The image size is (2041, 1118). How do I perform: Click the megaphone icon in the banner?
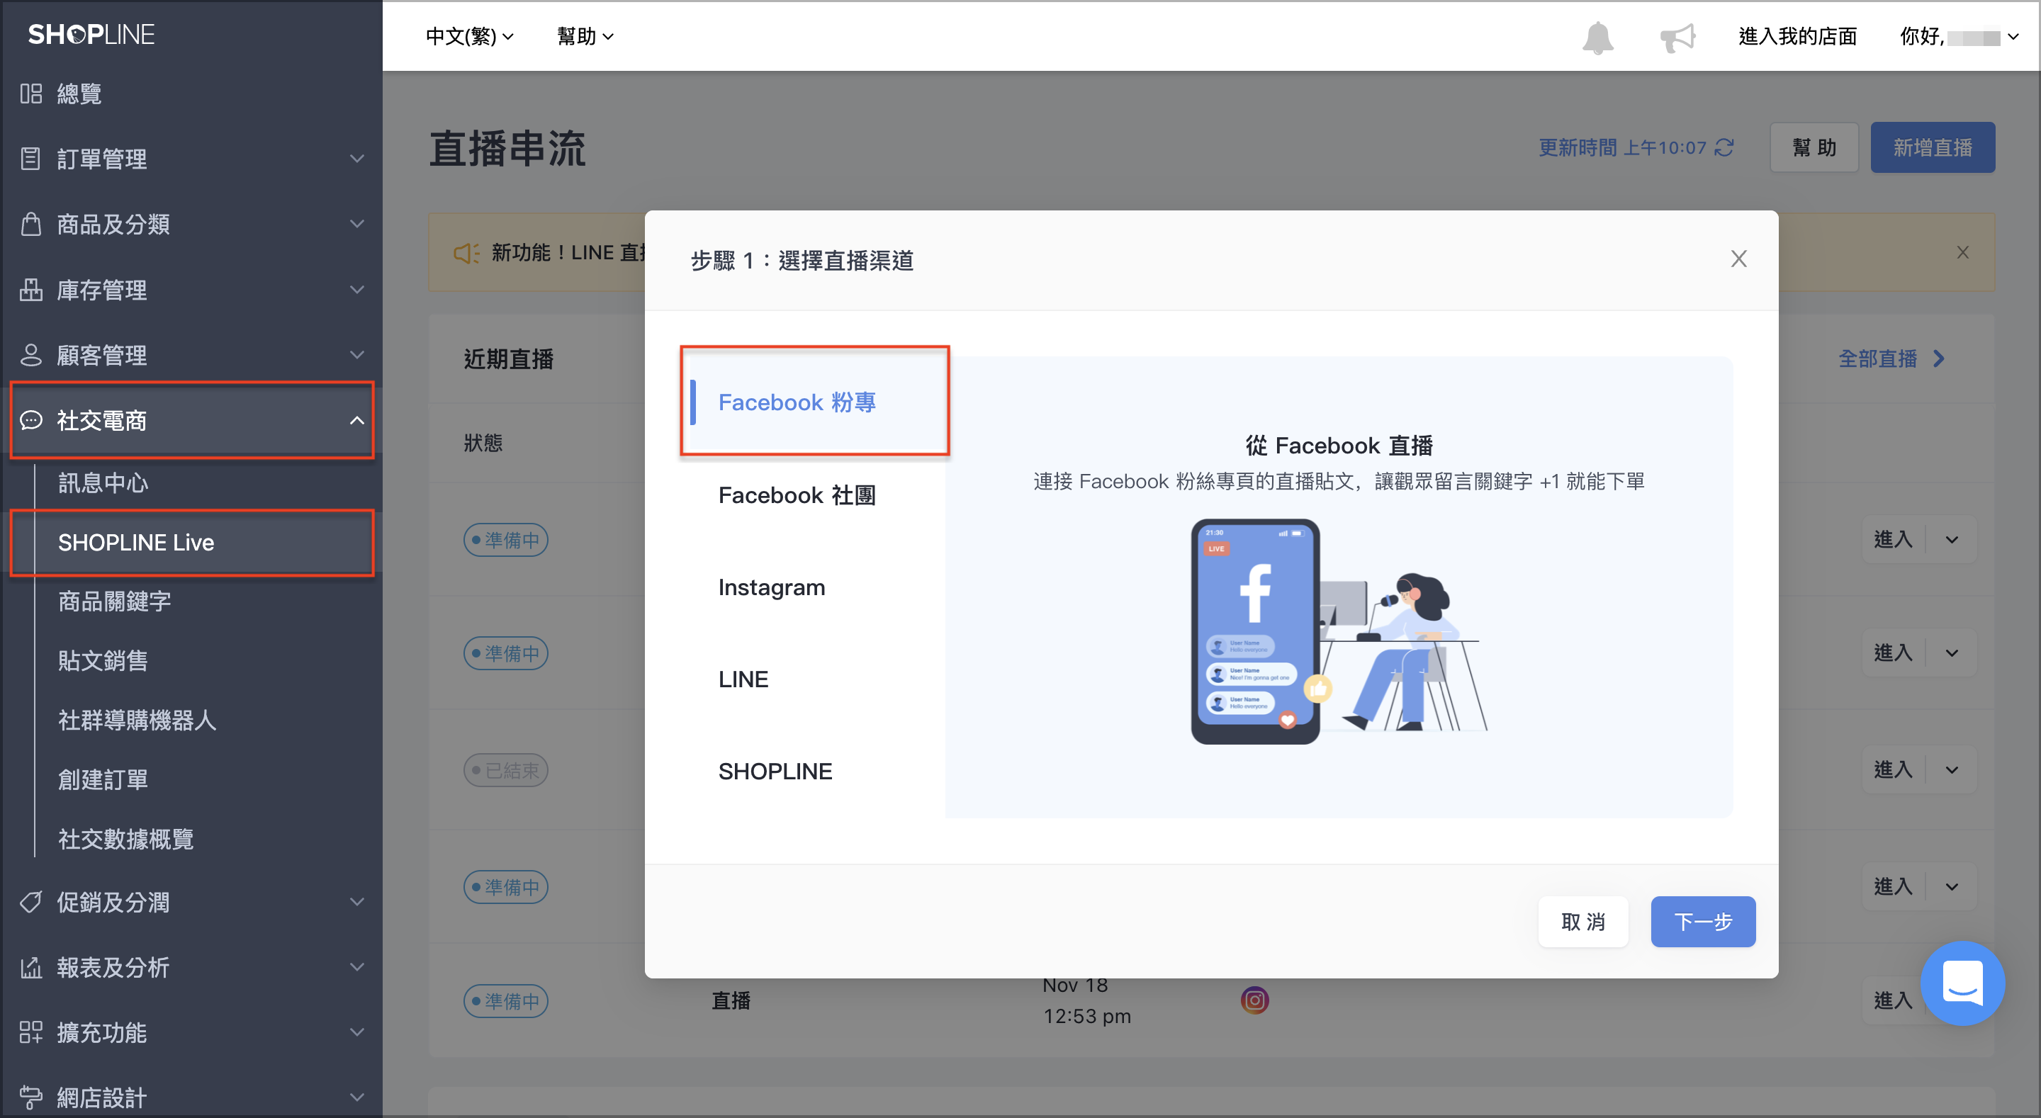(x=466, y=253)
